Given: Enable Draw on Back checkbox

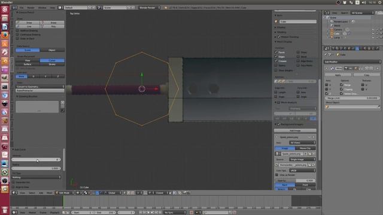Looking at the screenshot, I should click(x=17, y=38).
